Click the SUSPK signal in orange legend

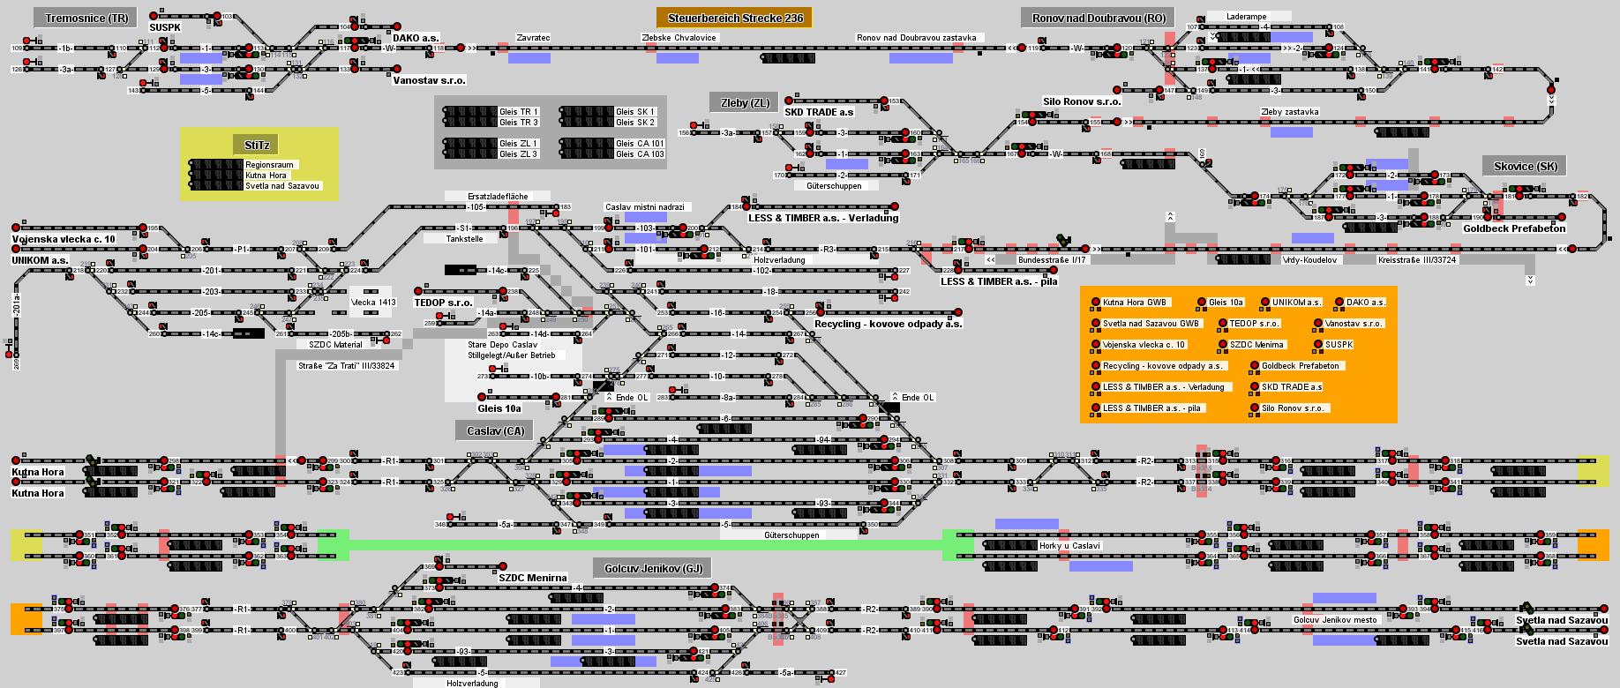pyautogui.click(x=1318, y=345)
